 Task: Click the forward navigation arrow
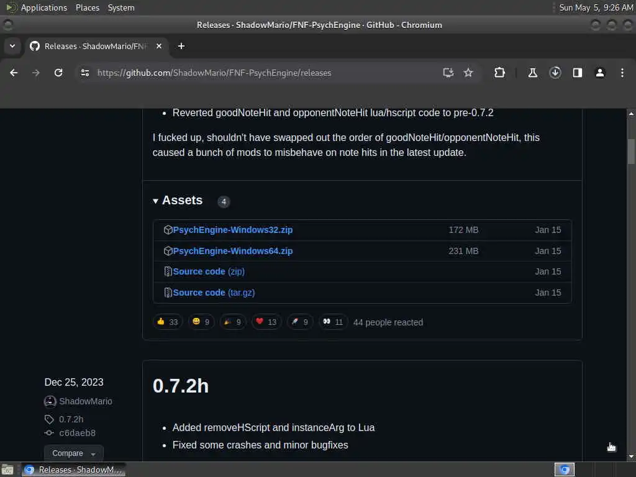(x=35, y=73)
